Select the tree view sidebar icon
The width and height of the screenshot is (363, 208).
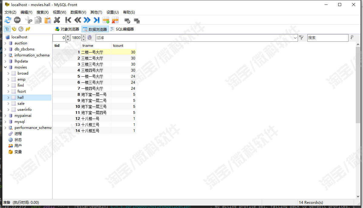pos(7,29)
